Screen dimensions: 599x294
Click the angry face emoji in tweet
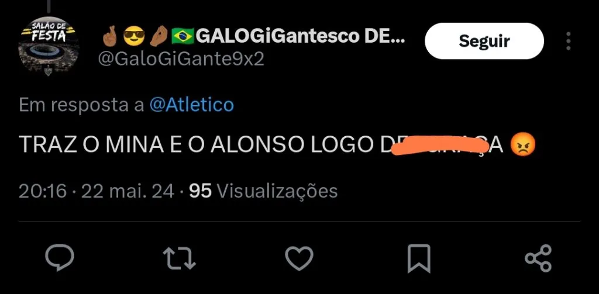pos(523,144)
